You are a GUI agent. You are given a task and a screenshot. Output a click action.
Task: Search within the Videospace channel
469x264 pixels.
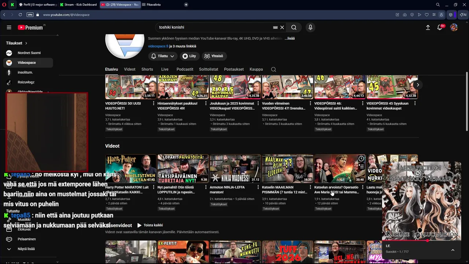pos(273,69)
